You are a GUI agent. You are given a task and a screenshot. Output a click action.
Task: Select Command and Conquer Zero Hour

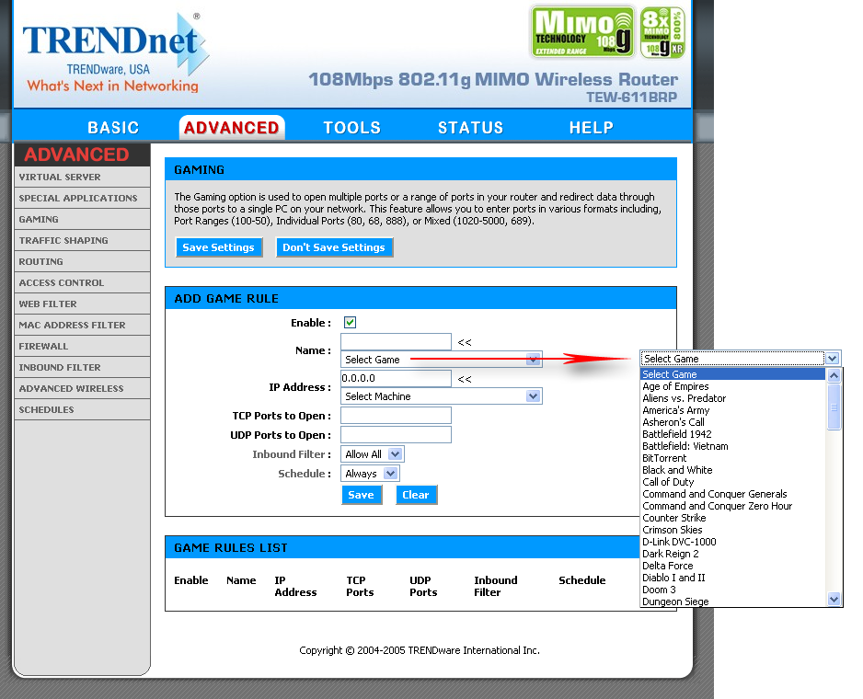[x=733, y=506]
